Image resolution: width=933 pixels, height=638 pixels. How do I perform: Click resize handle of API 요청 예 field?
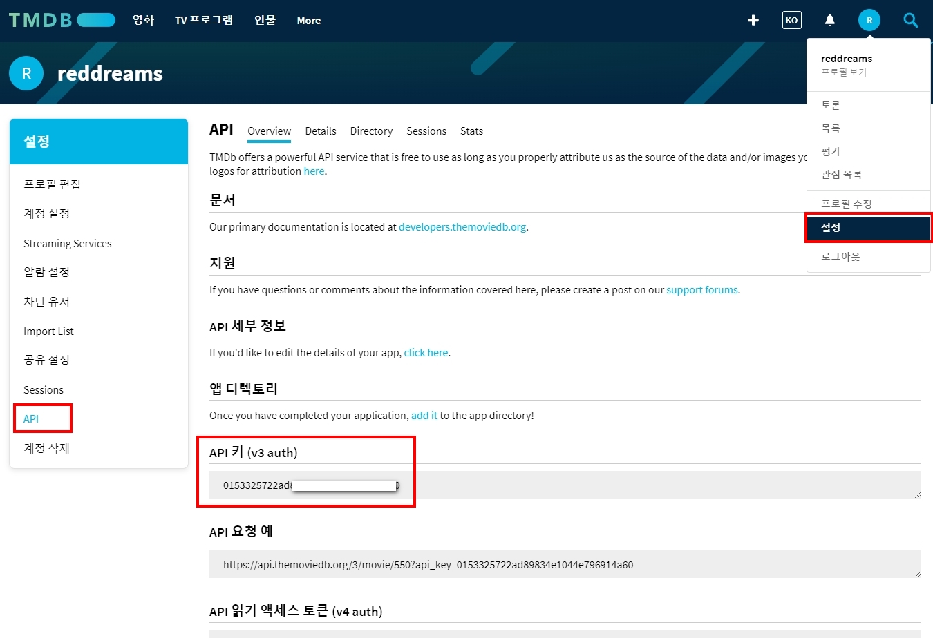coord(917,574)
